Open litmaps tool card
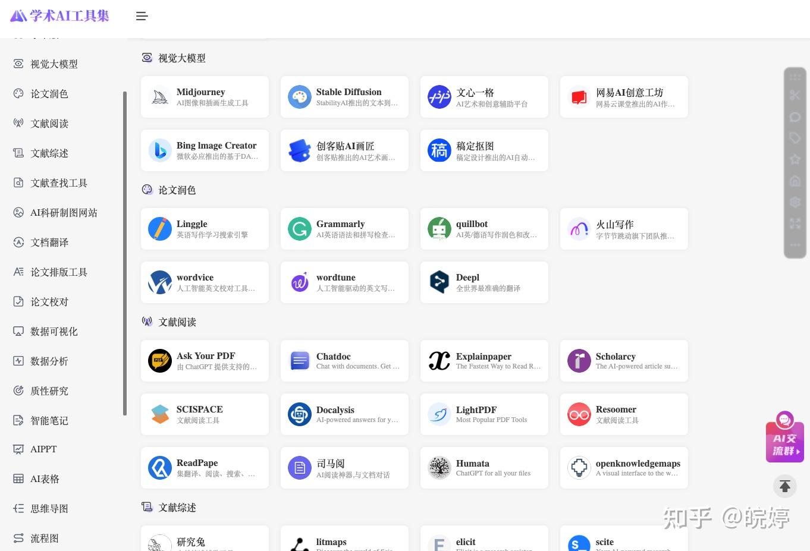This screenshot has height=551, width=810. point(344,539)
